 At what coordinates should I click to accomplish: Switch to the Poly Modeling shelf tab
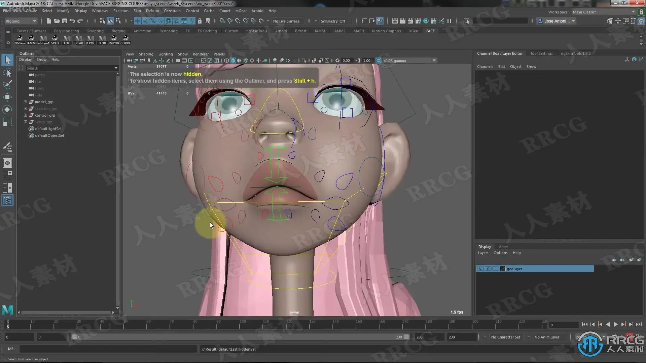pyautogui.click(x=66, y=31)
